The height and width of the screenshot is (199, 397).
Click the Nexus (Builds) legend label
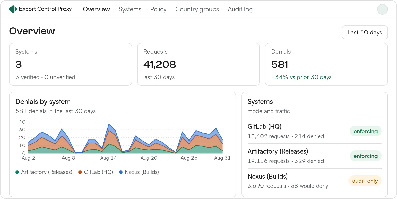142,172
